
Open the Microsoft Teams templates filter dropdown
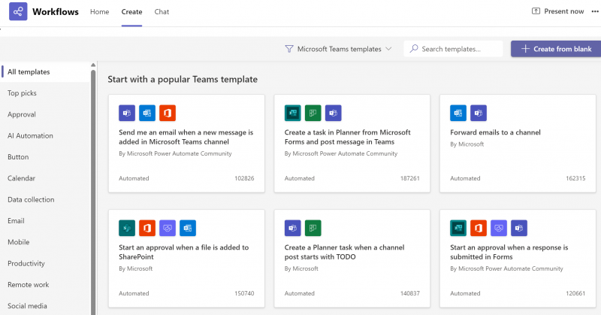(339, 49)
